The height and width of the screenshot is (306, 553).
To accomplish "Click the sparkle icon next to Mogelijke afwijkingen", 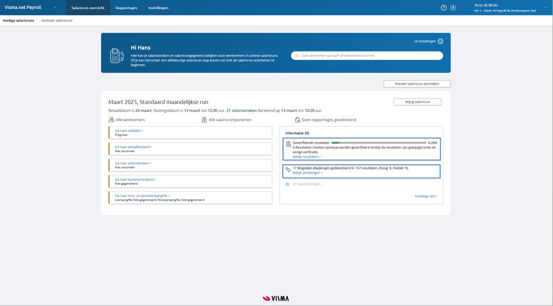I will pos(288,169).
